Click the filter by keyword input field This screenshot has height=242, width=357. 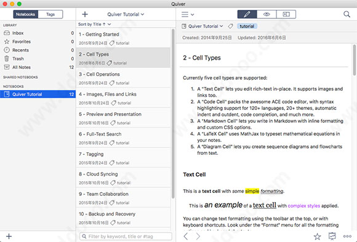(x=126, y=236)
